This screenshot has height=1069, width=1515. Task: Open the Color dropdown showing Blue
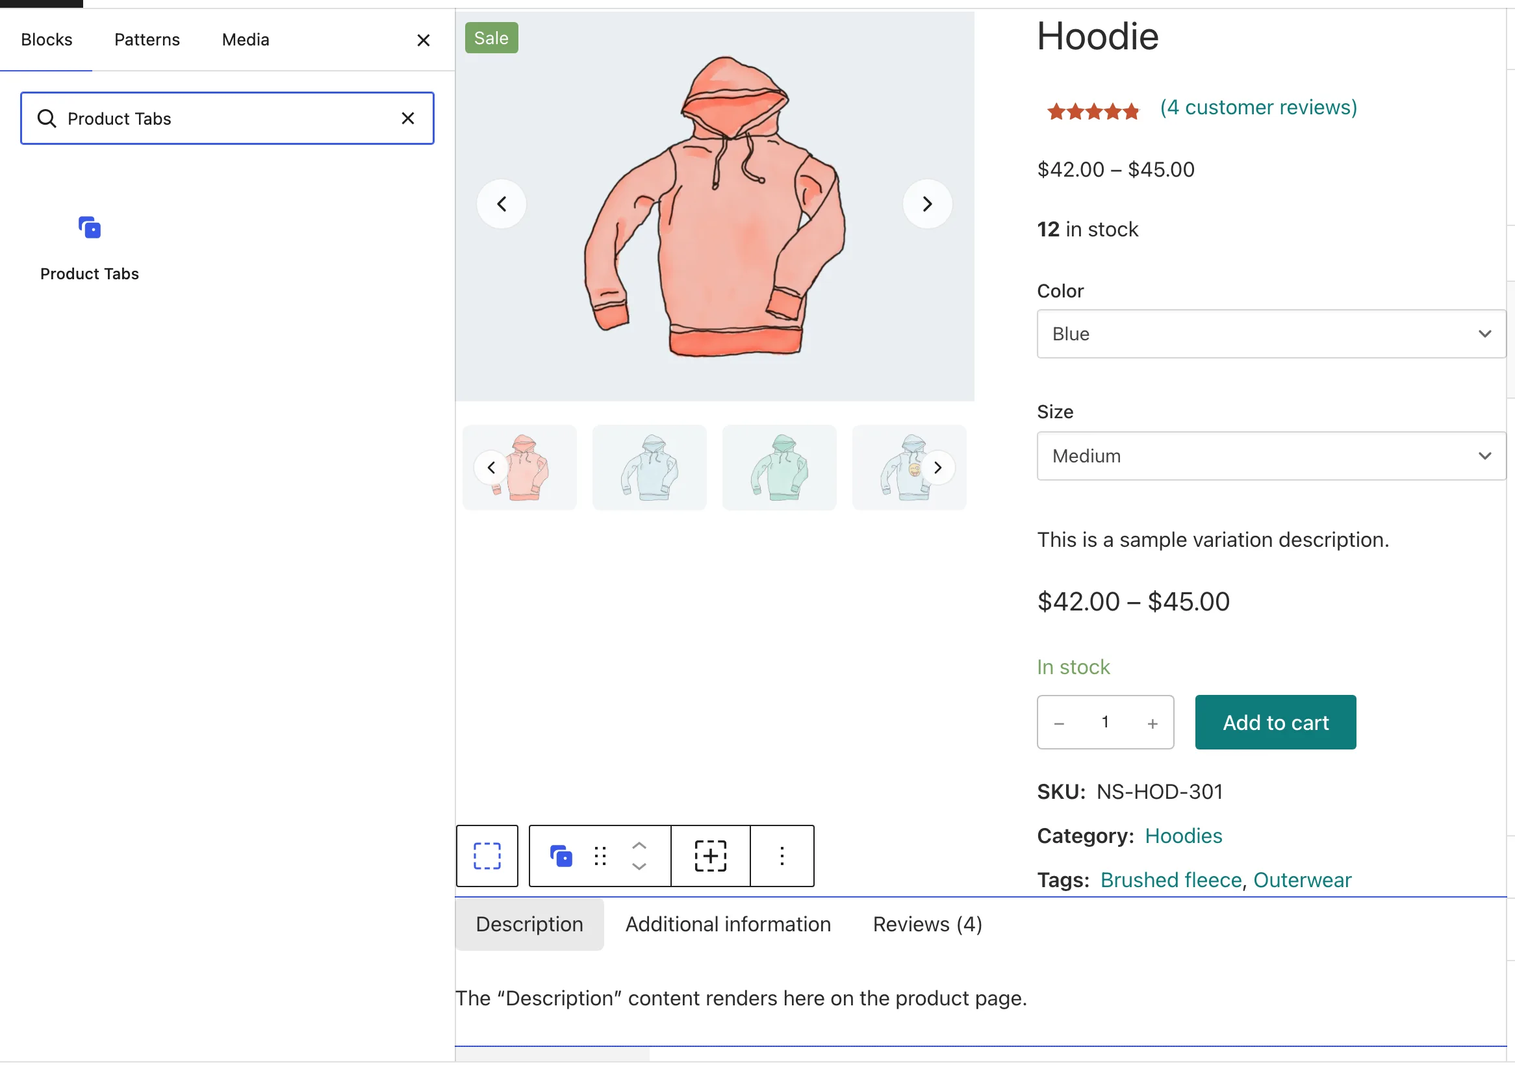(x=1271, y=334)
